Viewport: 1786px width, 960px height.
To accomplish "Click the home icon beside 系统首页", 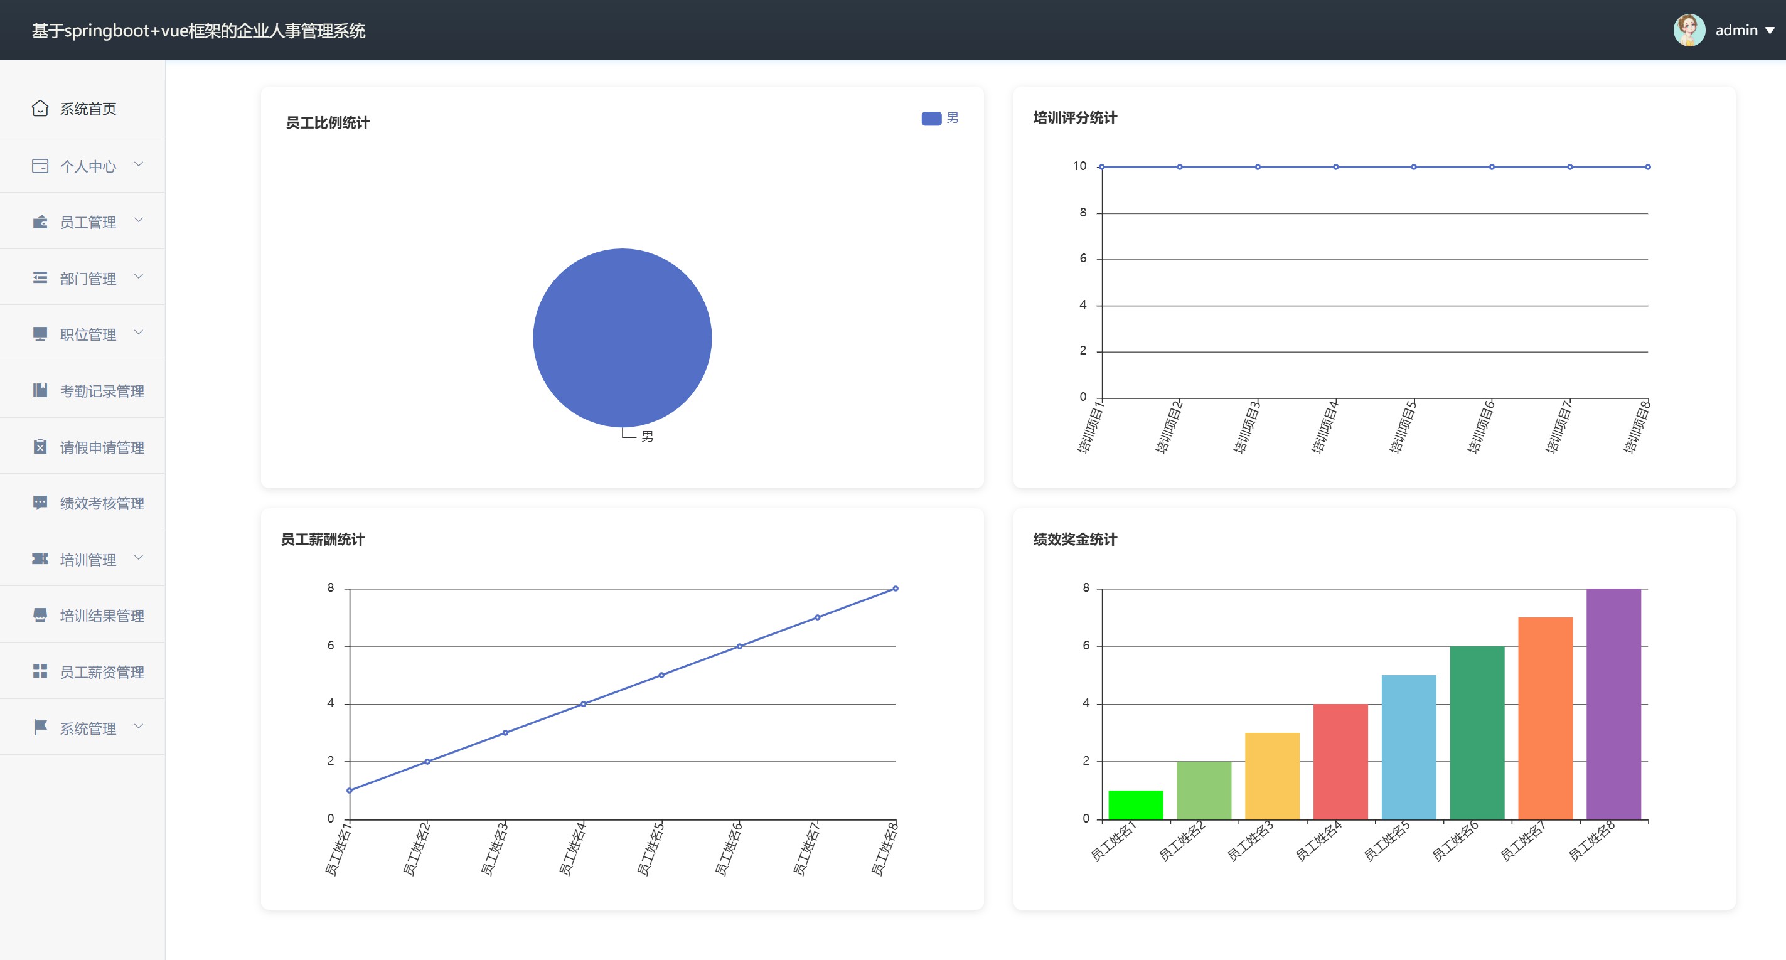I will click(x=40, y=109).
